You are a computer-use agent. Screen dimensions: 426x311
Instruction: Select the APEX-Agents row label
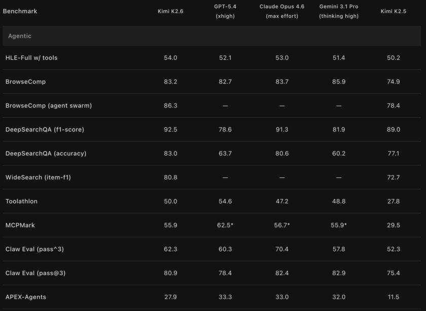point(26,297)
